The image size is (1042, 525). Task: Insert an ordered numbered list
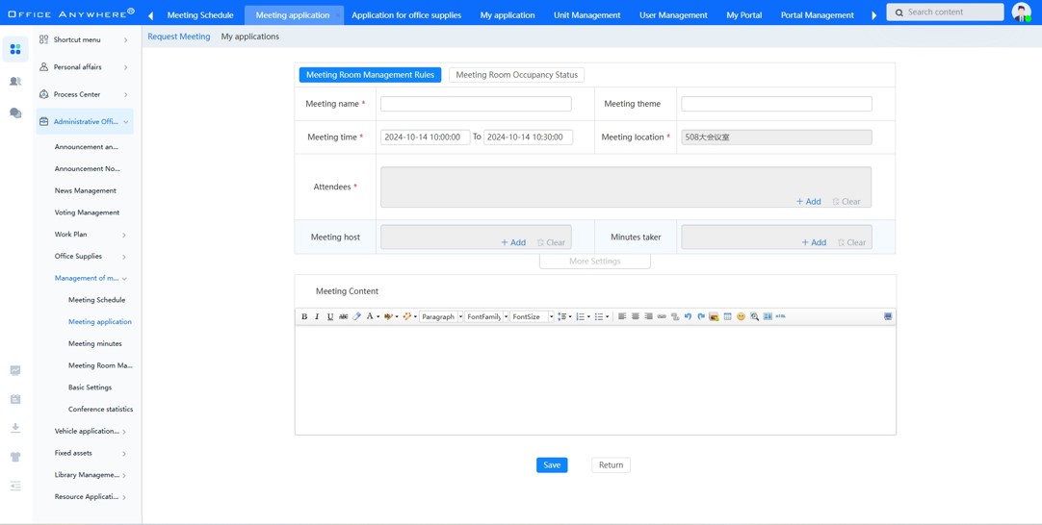[580, 316]
